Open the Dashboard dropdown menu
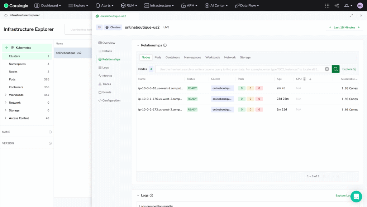Screen dimensions: 367x207 (48, 6)
